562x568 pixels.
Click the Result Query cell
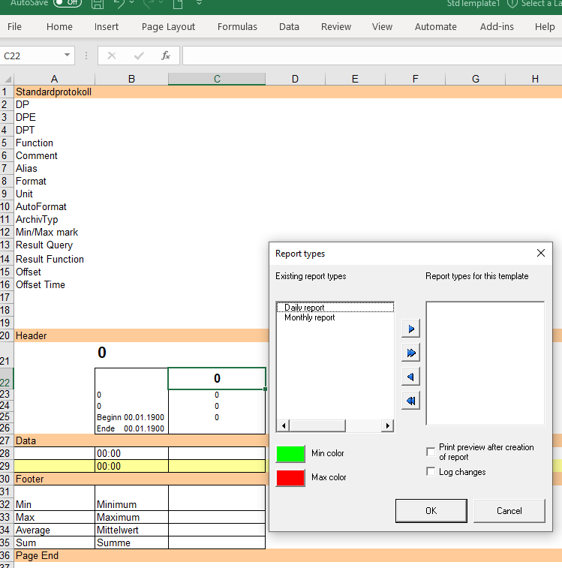[x=54, y=245]
